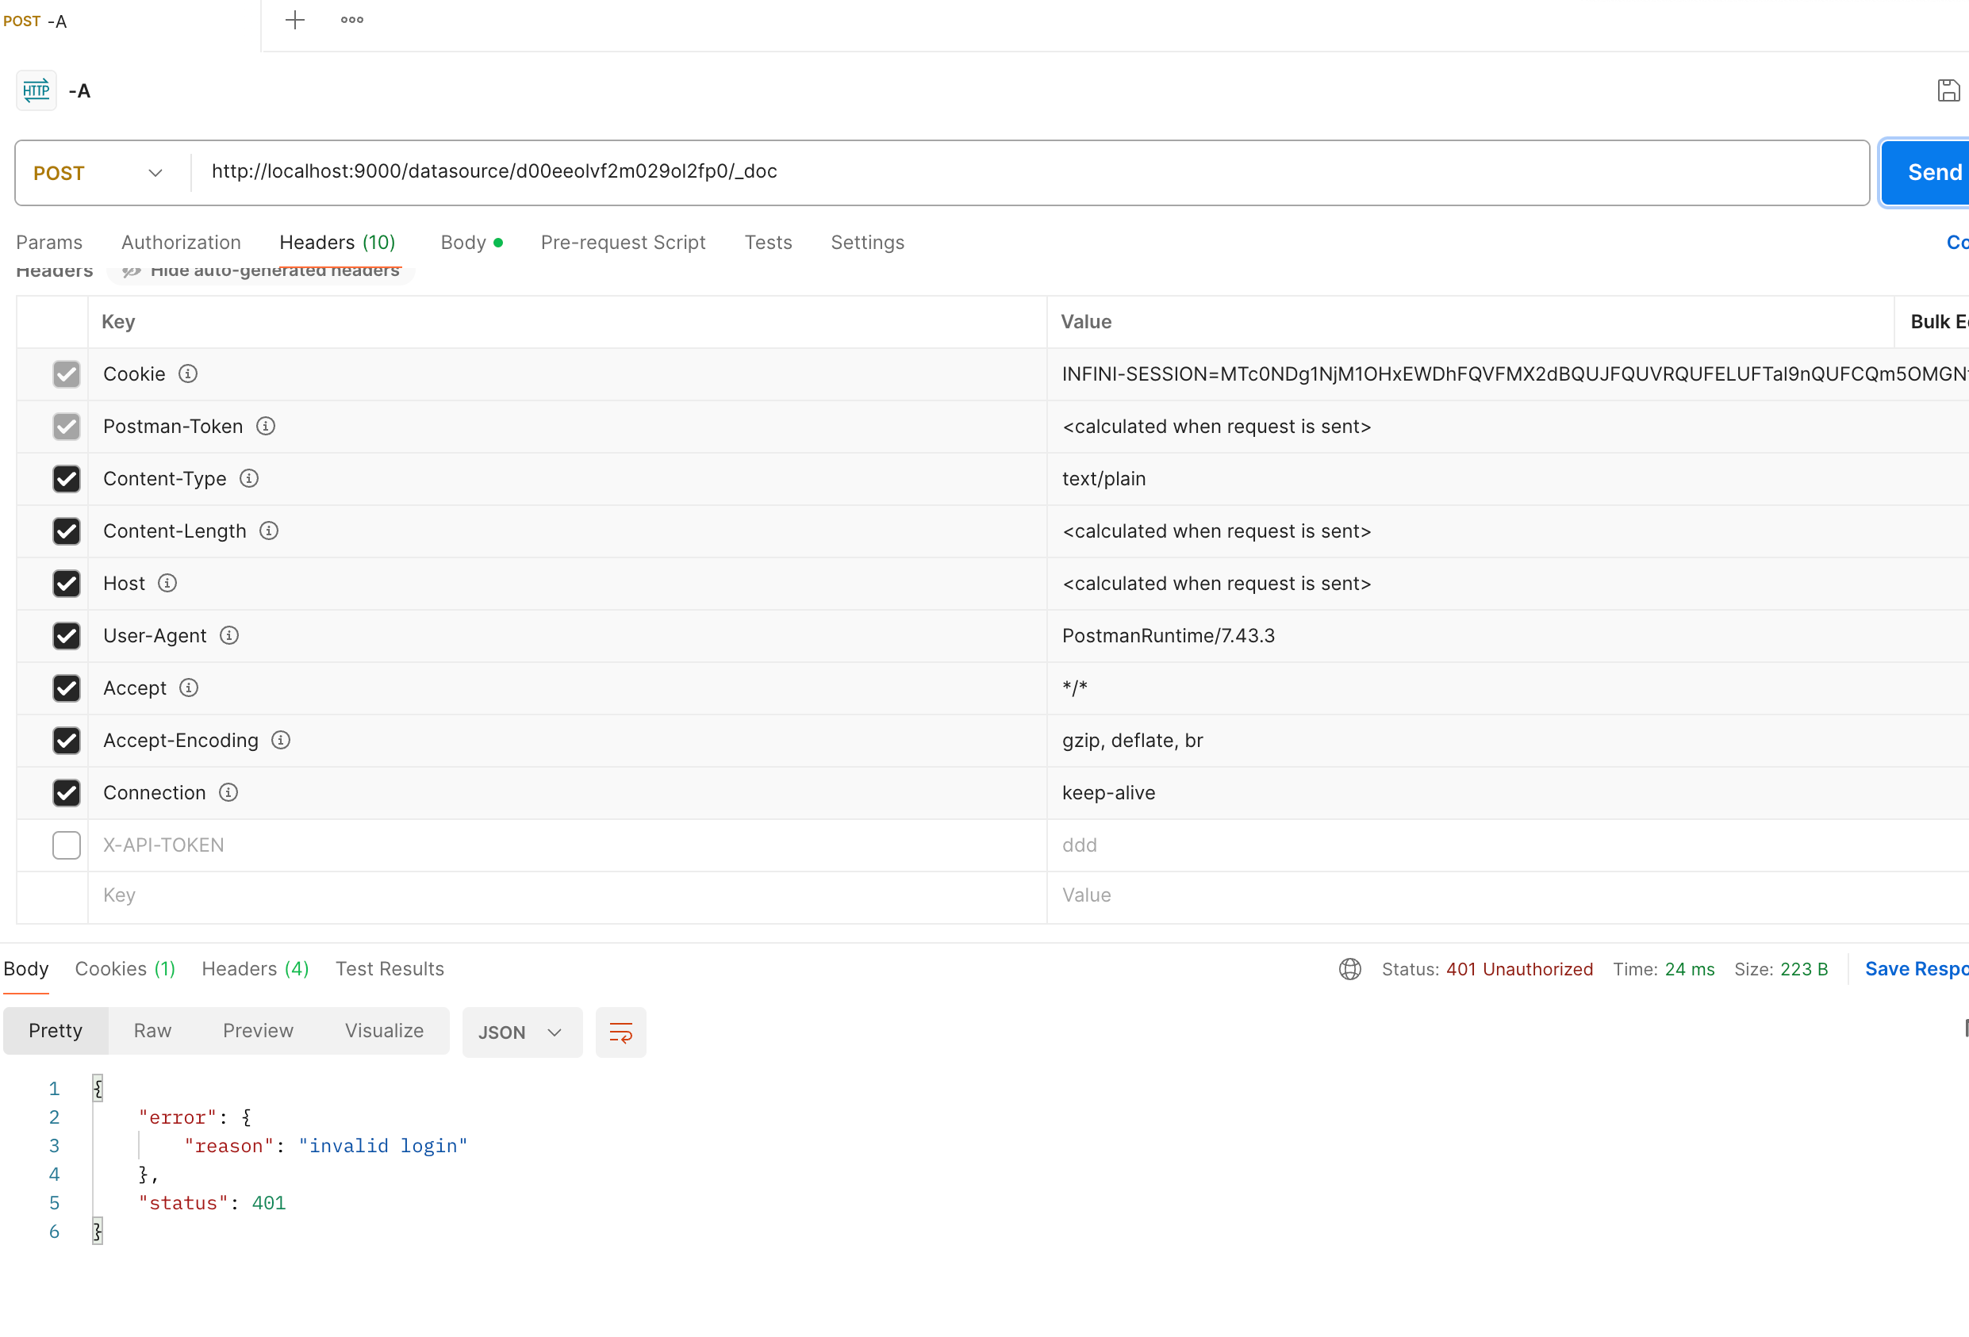
Task: Open the Authorization tab
Action: [180, 242]
